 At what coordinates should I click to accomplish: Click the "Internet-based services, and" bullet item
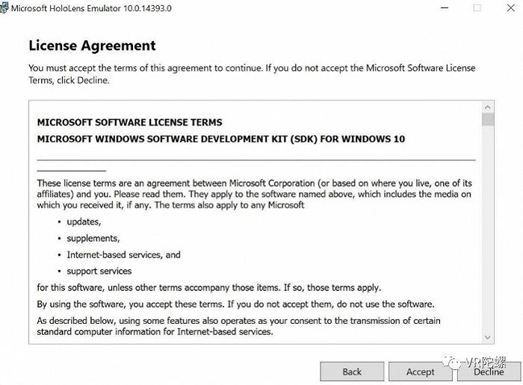123,254
